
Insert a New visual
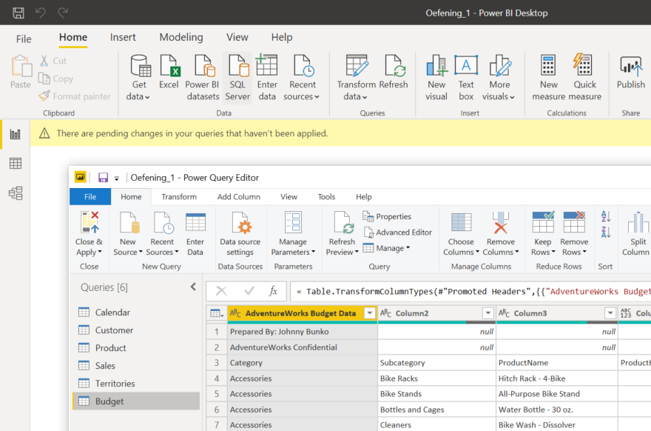coord(436,78)
